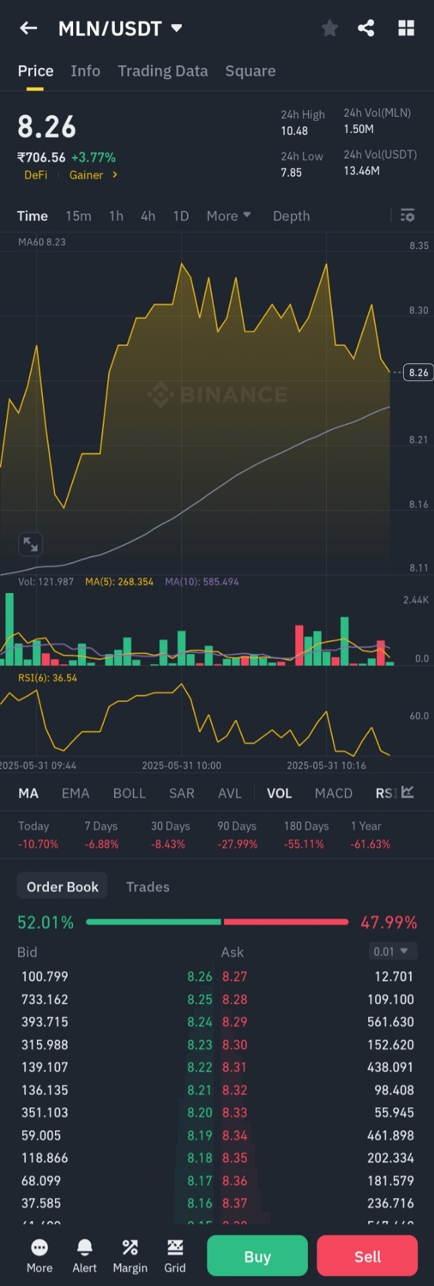This screenshot has width=434, height=1286.
Task: Tap the share icon
Action: click(366, 28)
